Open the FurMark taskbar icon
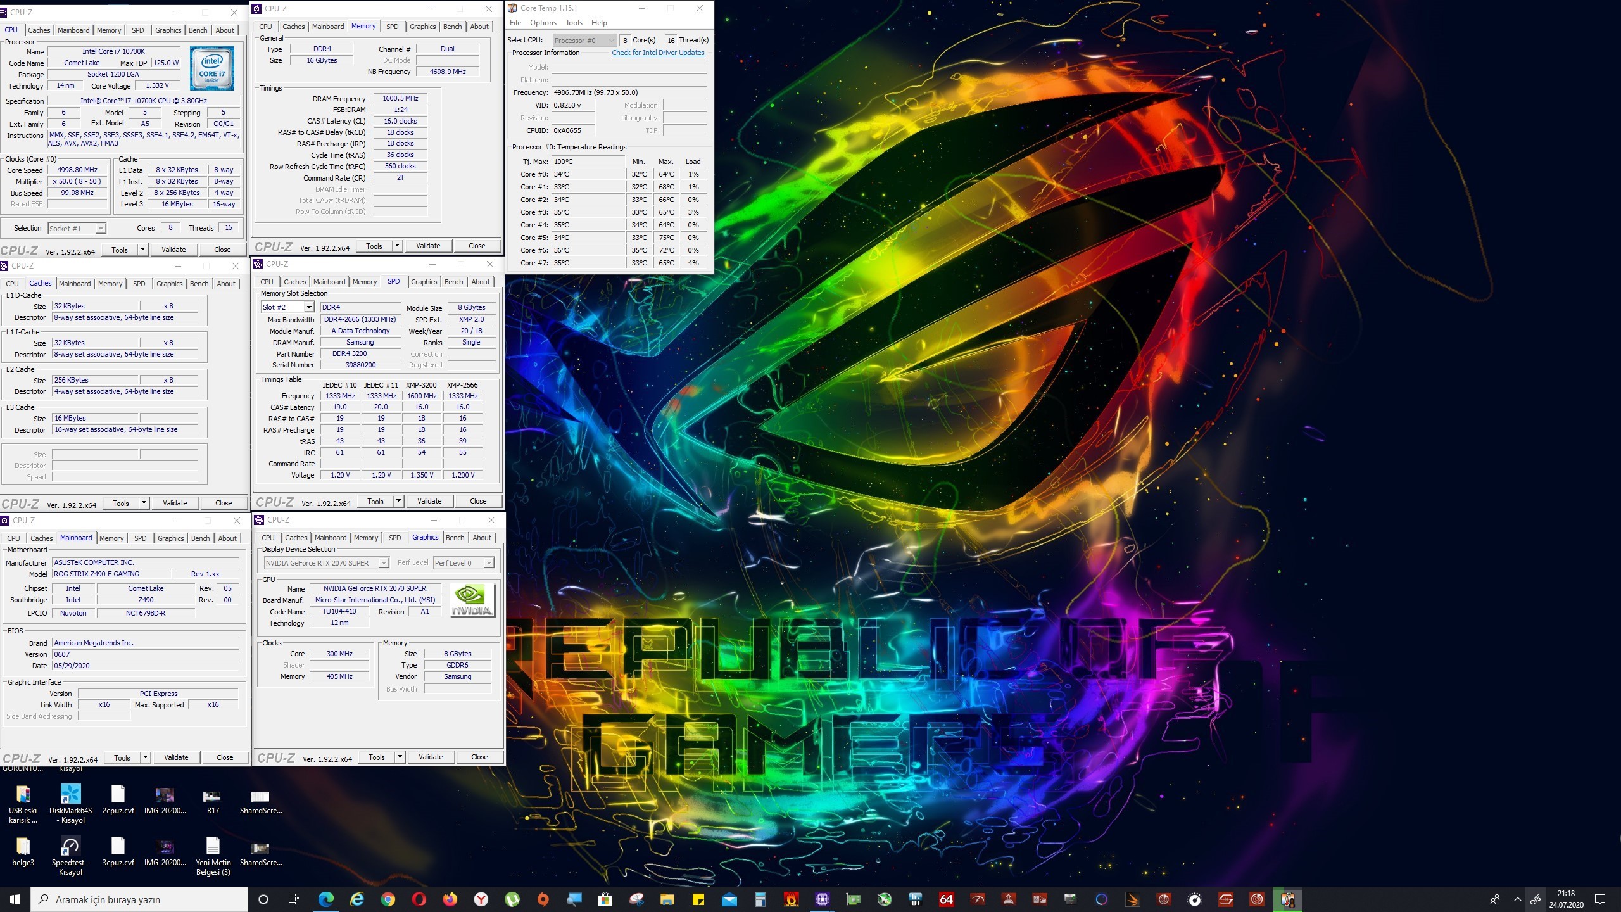 [792, 899]
